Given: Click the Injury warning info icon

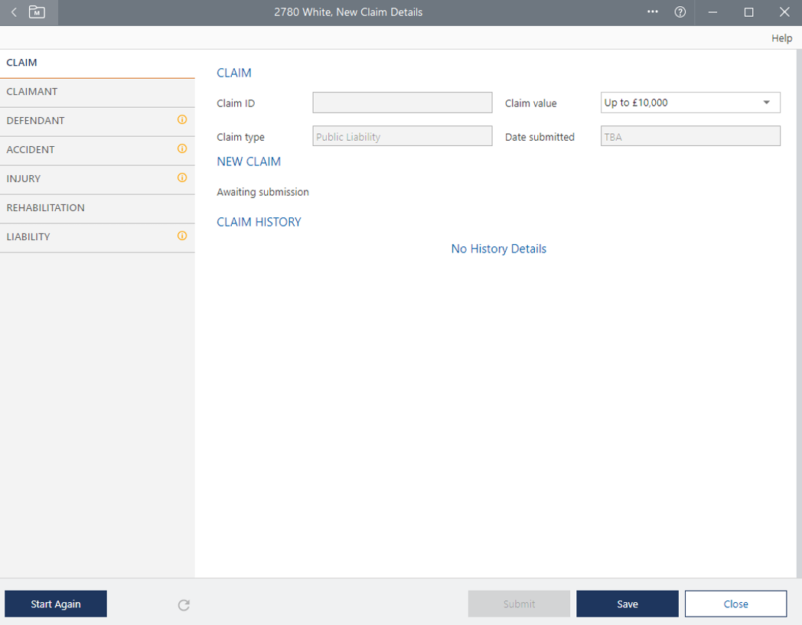Looking at the screenshot, I should [182, 178].
